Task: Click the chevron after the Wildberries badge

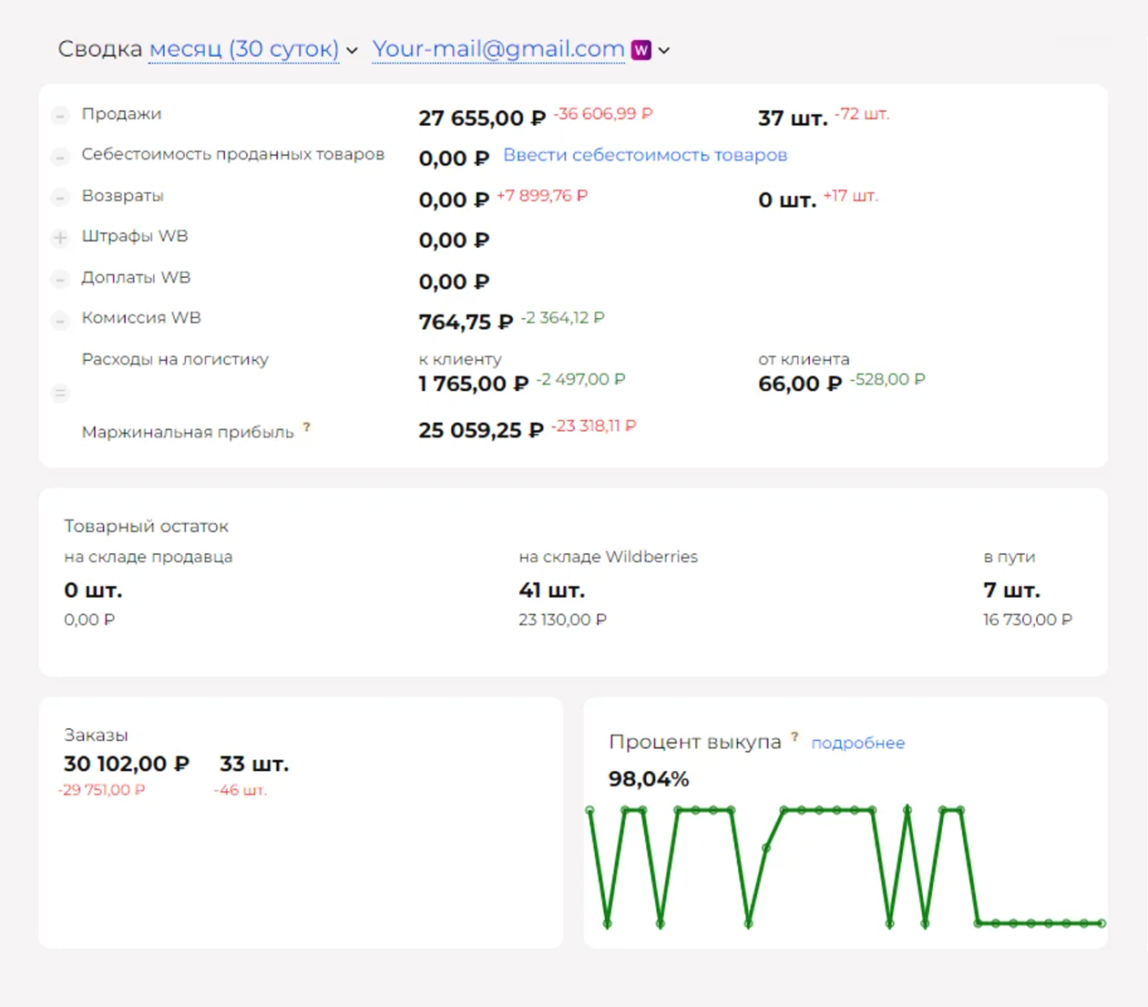Action: click(x=664, y=51)
